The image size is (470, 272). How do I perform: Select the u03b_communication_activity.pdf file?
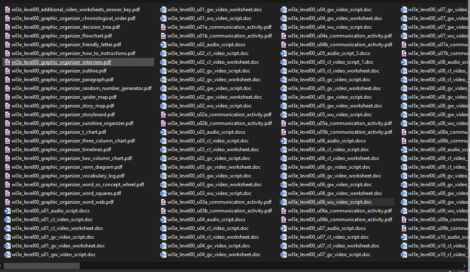click(219, 211)
